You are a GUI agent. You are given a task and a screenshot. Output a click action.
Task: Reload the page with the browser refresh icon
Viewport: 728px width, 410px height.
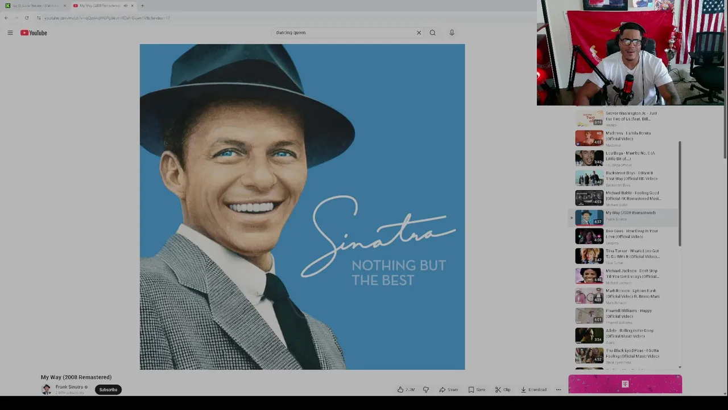(x=26, y=18)
